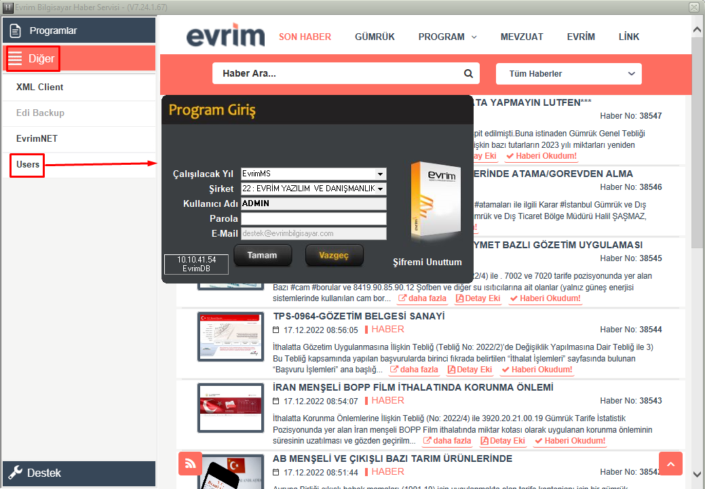
Task: Expand Şirket company dropdown
Action: pyautogui.click(x=381, y=189)
